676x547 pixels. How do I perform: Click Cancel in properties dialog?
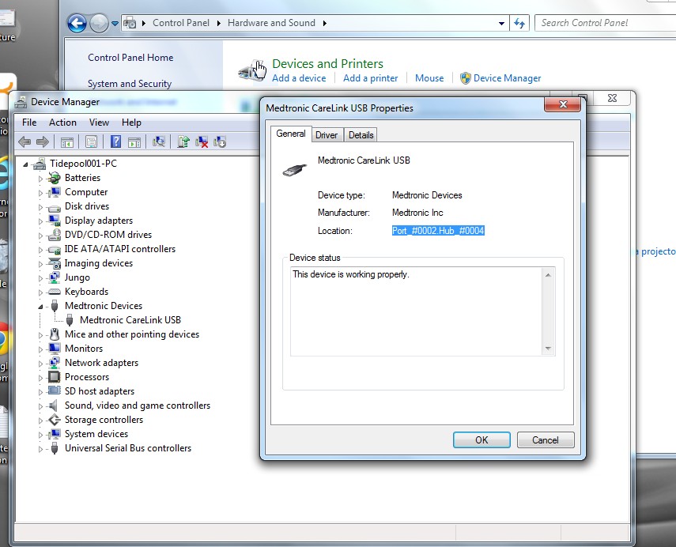tap(546, 439)
